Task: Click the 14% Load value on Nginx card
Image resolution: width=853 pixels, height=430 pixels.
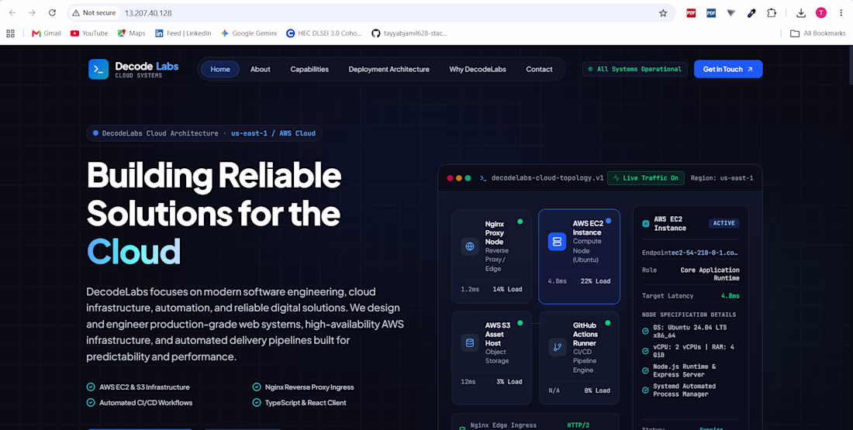Action: pyautogui.click(x=508, y=289)
